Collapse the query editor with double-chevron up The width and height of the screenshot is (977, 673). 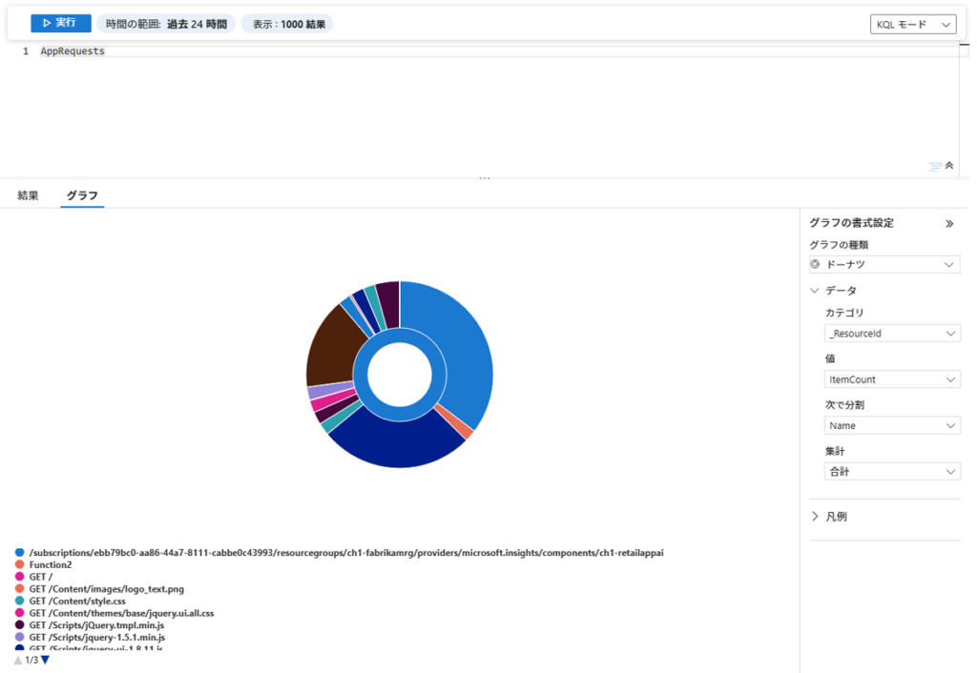point(949,166)
